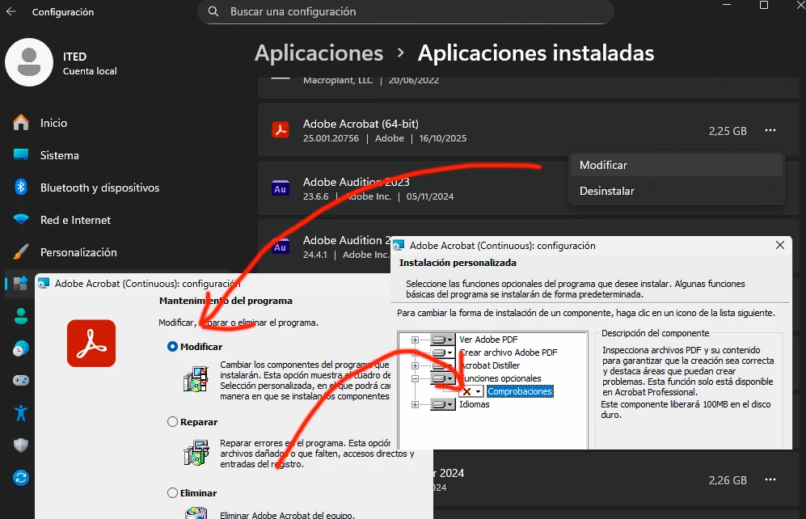Screen dimensions: 806x519
Task: Select the Comprobaciones tree item
Action: (x=520, y=391)
